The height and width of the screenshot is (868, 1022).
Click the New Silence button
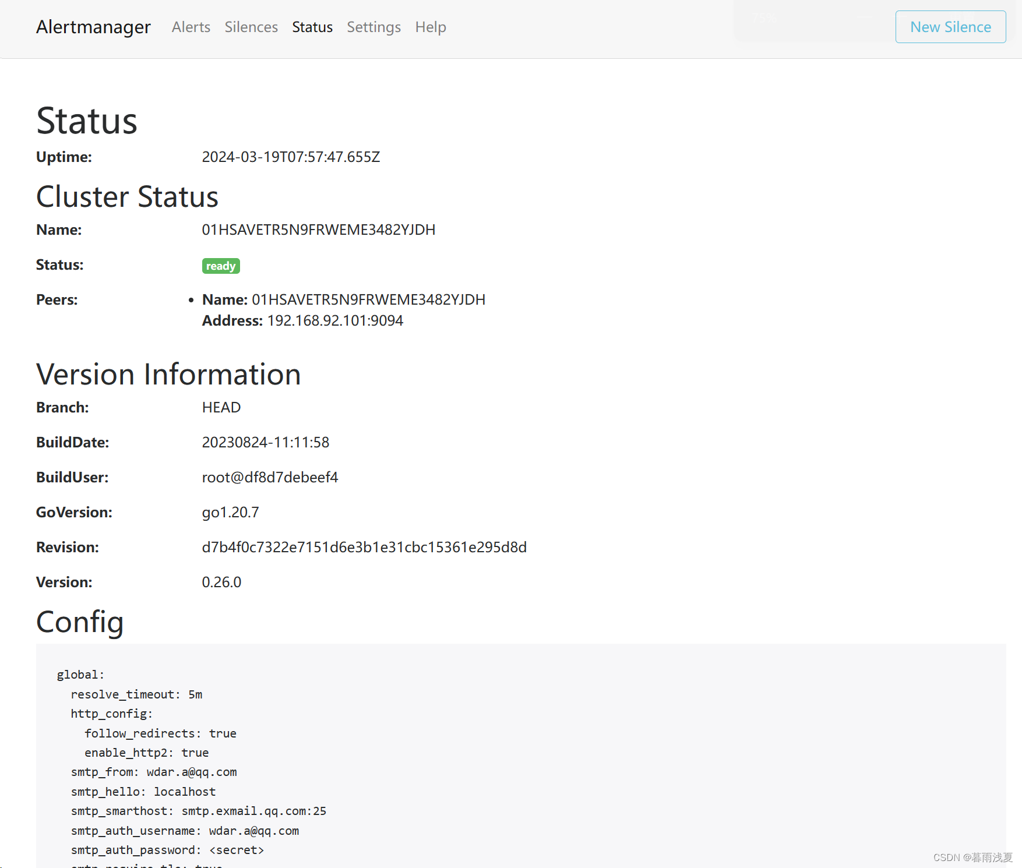950,27
